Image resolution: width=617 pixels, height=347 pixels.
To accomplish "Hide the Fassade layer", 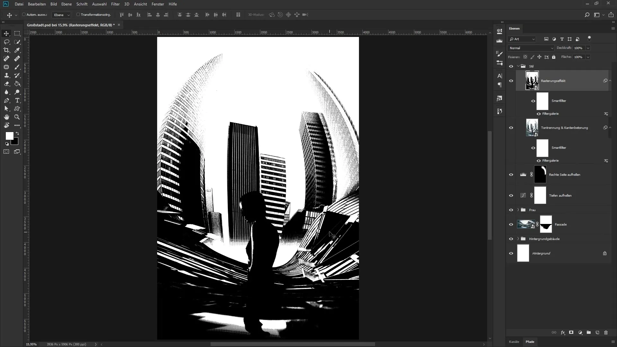I will 511,224.
